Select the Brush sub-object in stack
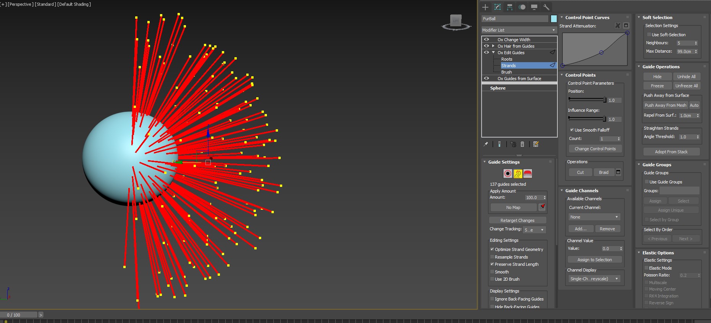 [506, 72]
